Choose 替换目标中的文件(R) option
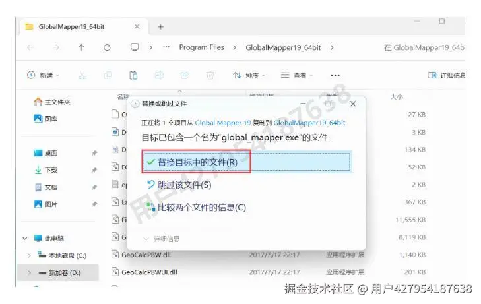The width and height of the screenshot is (481, 304). point(247,162)
